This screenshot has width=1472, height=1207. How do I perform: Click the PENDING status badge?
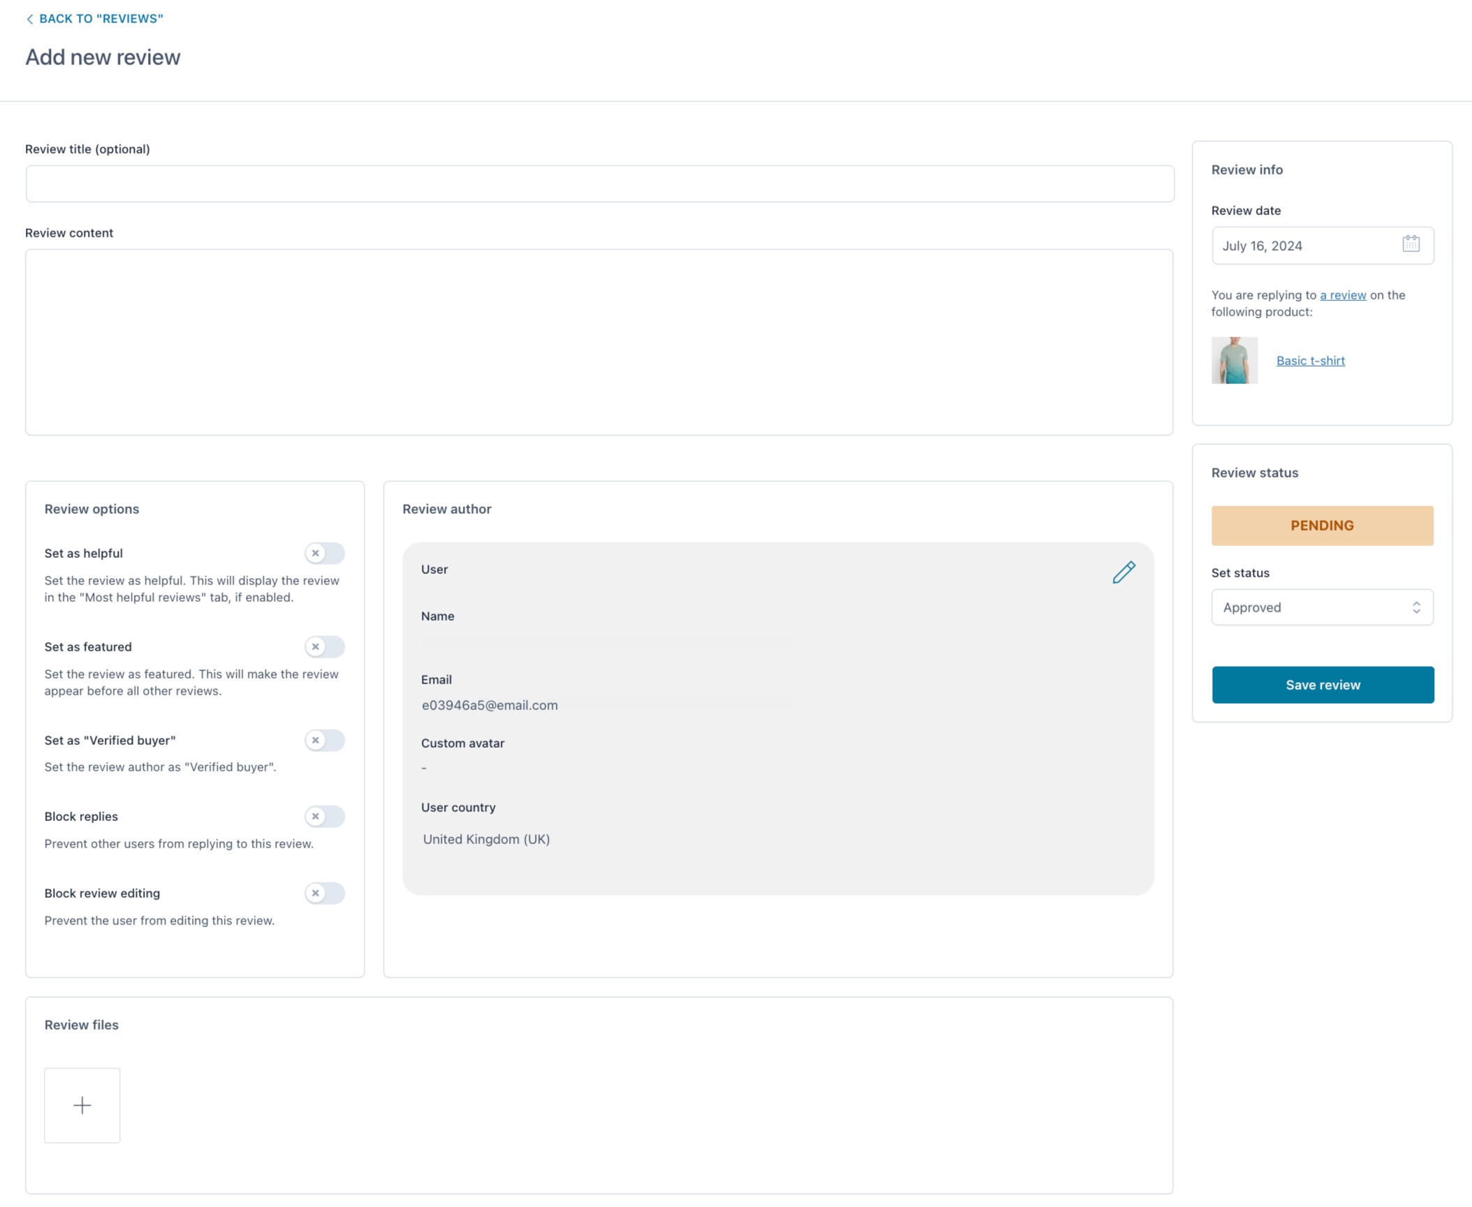[x=1322, y=526]
